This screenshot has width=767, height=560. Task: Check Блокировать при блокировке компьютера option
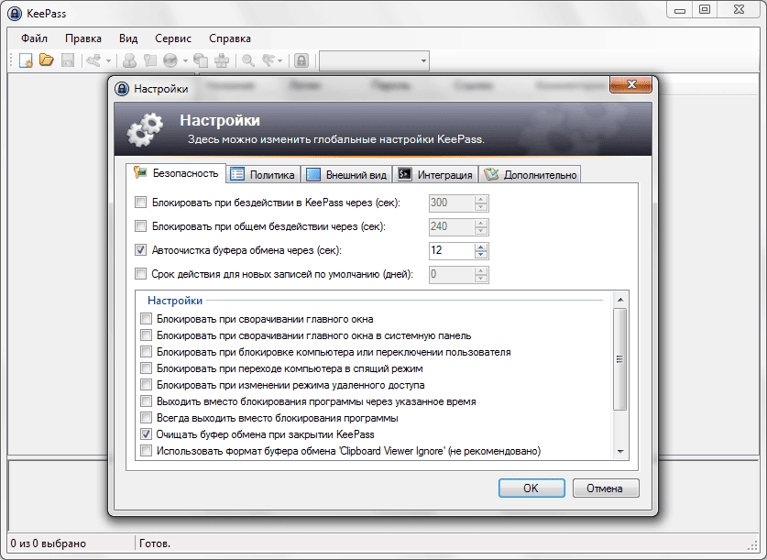pyautogui.click(x=146, y=352)
